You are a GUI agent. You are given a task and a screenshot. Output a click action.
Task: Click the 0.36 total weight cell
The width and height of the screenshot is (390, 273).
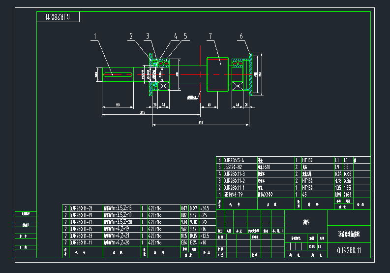point(348,180)
